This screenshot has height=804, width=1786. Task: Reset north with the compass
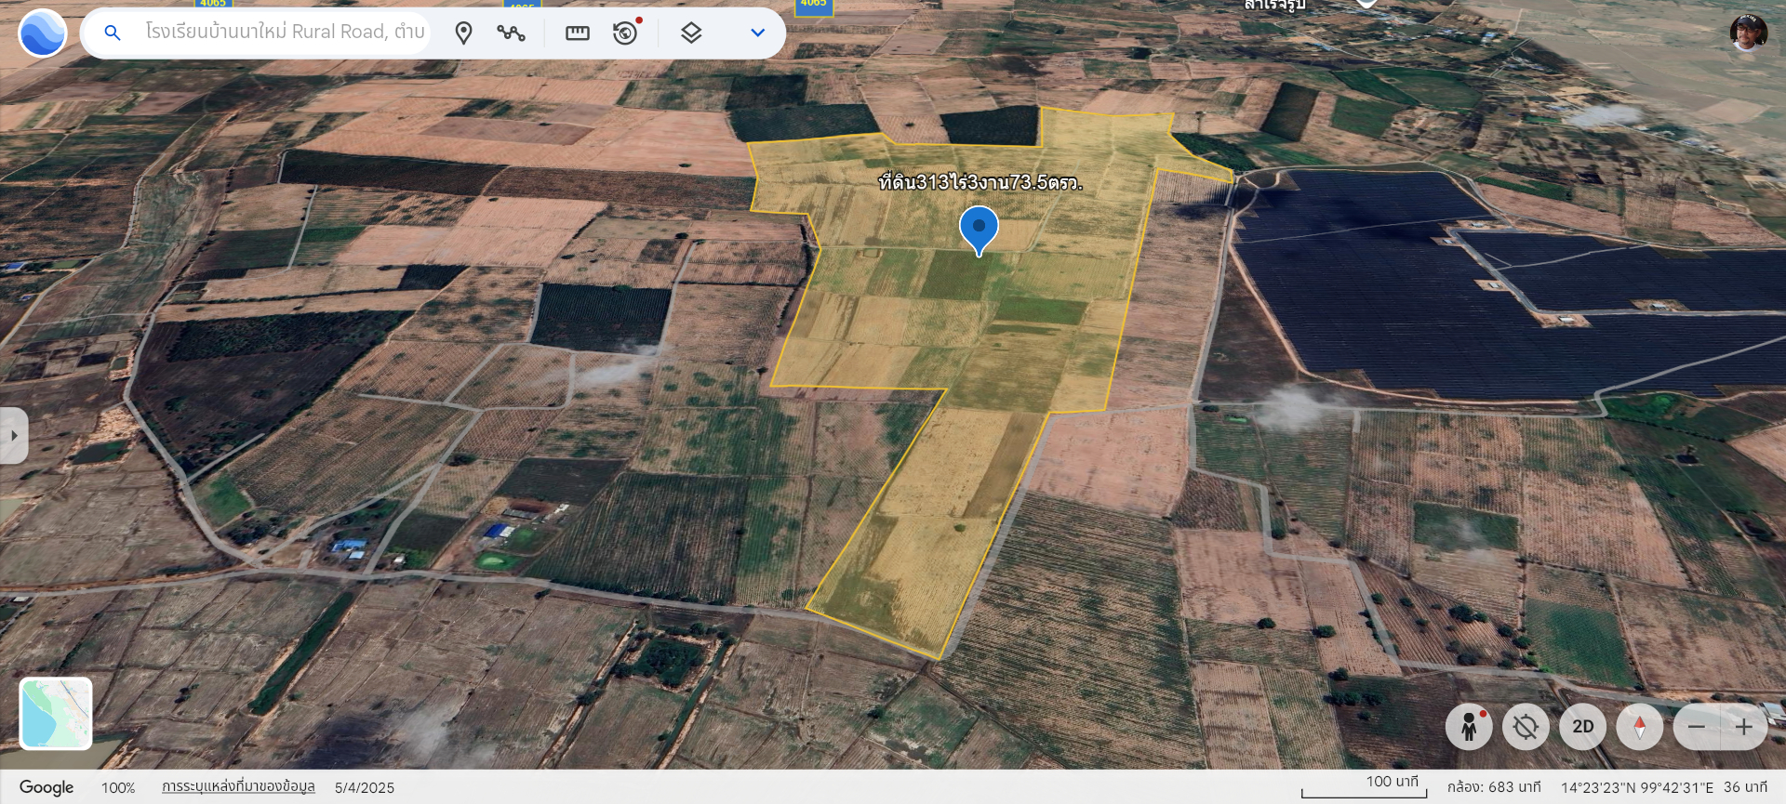[1640, 727]
